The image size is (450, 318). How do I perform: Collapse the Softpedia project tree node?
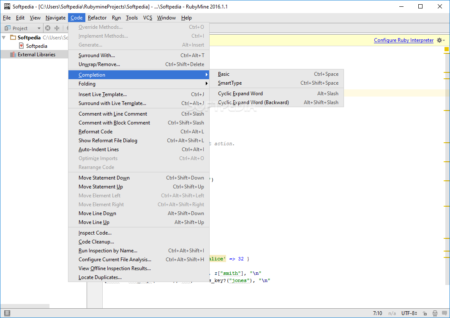(4, 37)
